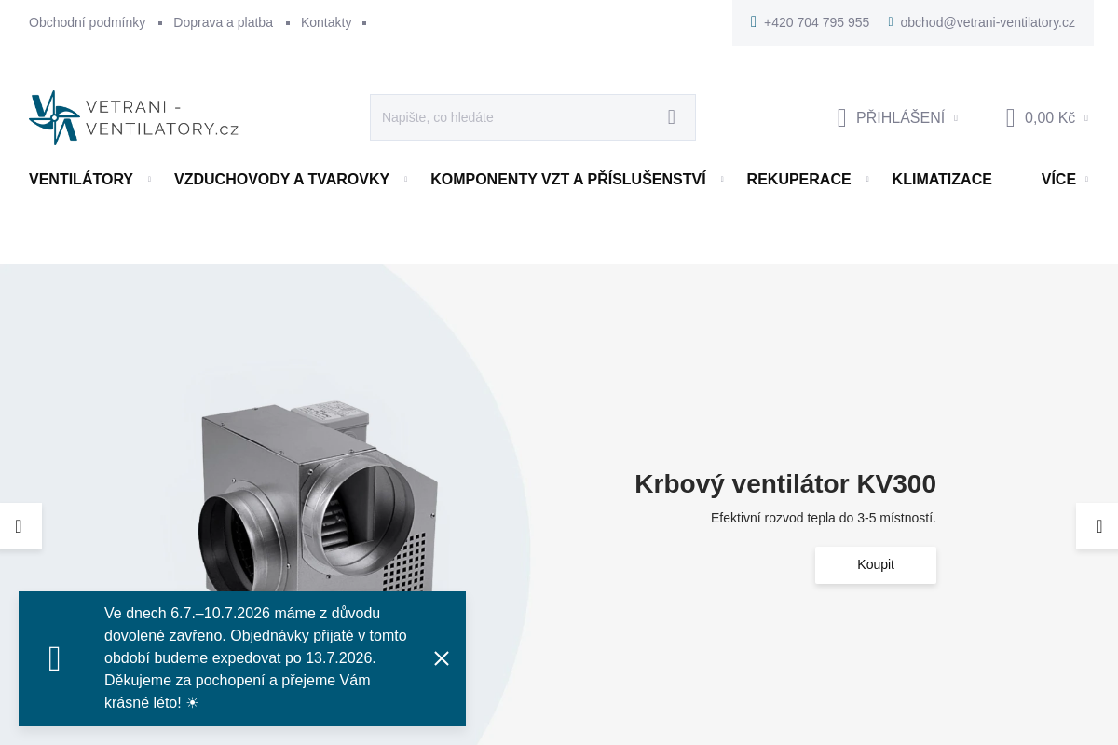Click email obchod@vetrani-ventilatory.cz
The height and width of the screenshot is (745, 1118).
click(x=988, y=22)
